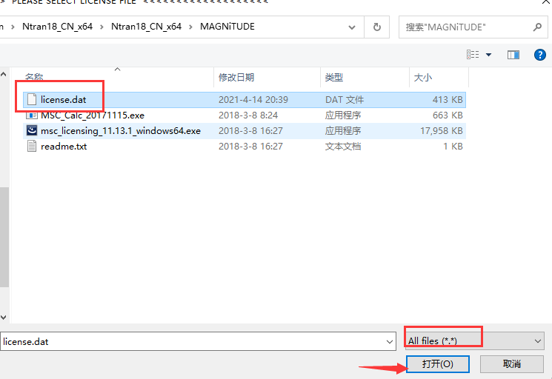The image size is (552, 379).
Task: Click the file name text field
Action: (198, 341)
